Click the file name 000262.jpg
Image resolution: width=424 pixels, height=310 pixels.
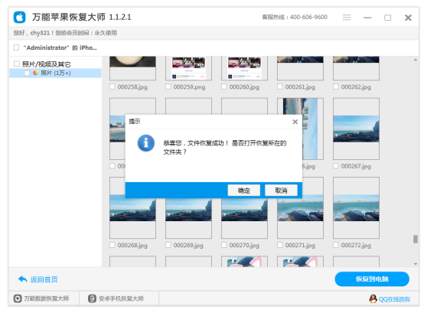click(x=356, y=86)
